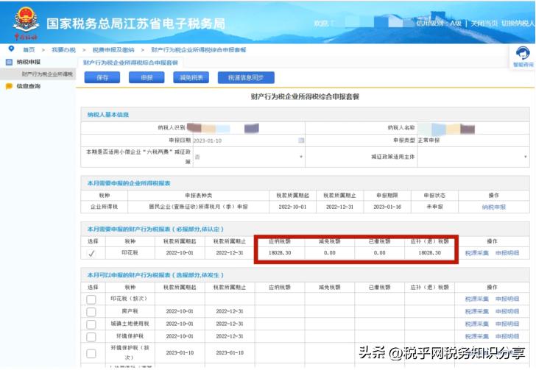Screen dimensions: 536x370
Task: Tick the 房产税 checkbox
Action: tap(91, 312)
